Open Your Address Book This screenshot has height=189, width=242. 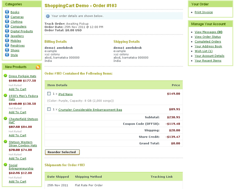[208, 46]
